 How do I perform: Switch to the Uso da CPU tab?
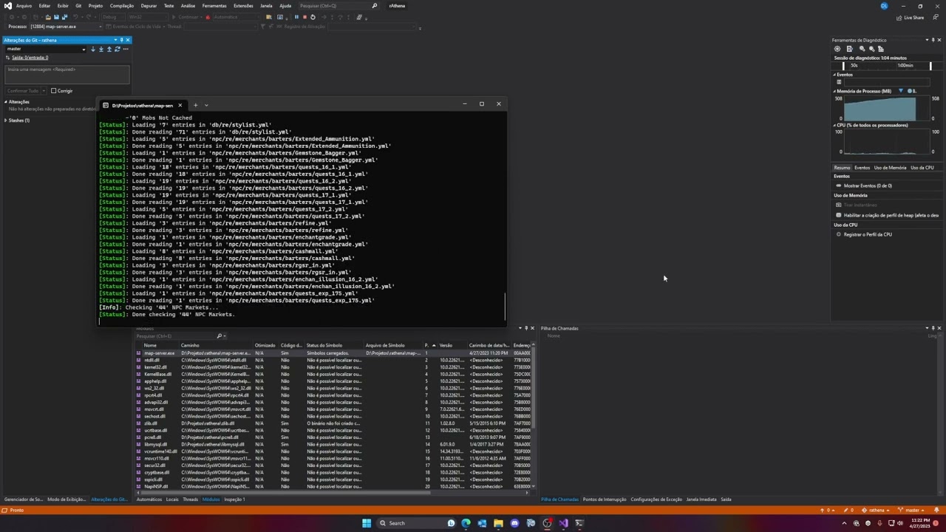[922, 168]
